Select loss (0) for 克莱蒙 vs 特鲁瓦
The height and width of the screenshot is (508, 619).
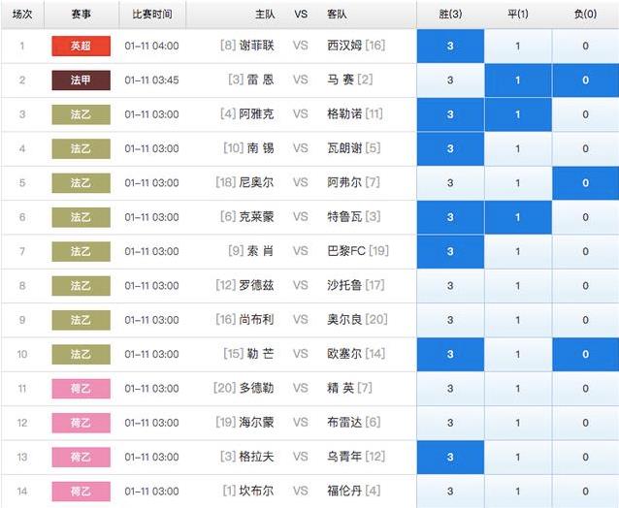point(585,217)
